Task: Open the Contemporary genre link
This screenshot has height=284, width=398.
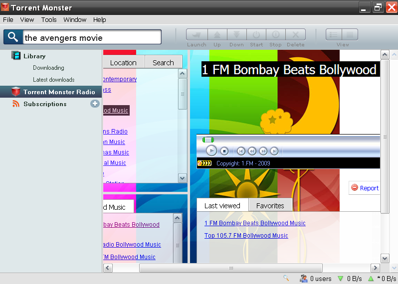Action: point(120,79)
